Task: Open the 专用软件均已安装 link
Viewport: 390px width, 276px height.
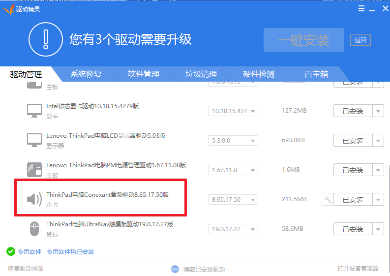Action: pyautogui.click(x=70, y=251)
